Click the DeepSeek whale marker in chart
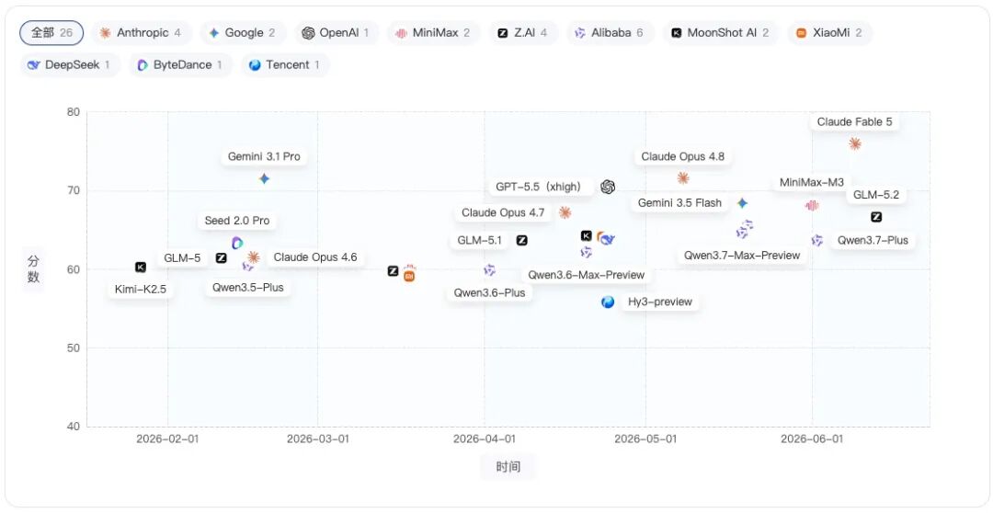This screenshot has width=993, height=513. (x=609, y=239)
